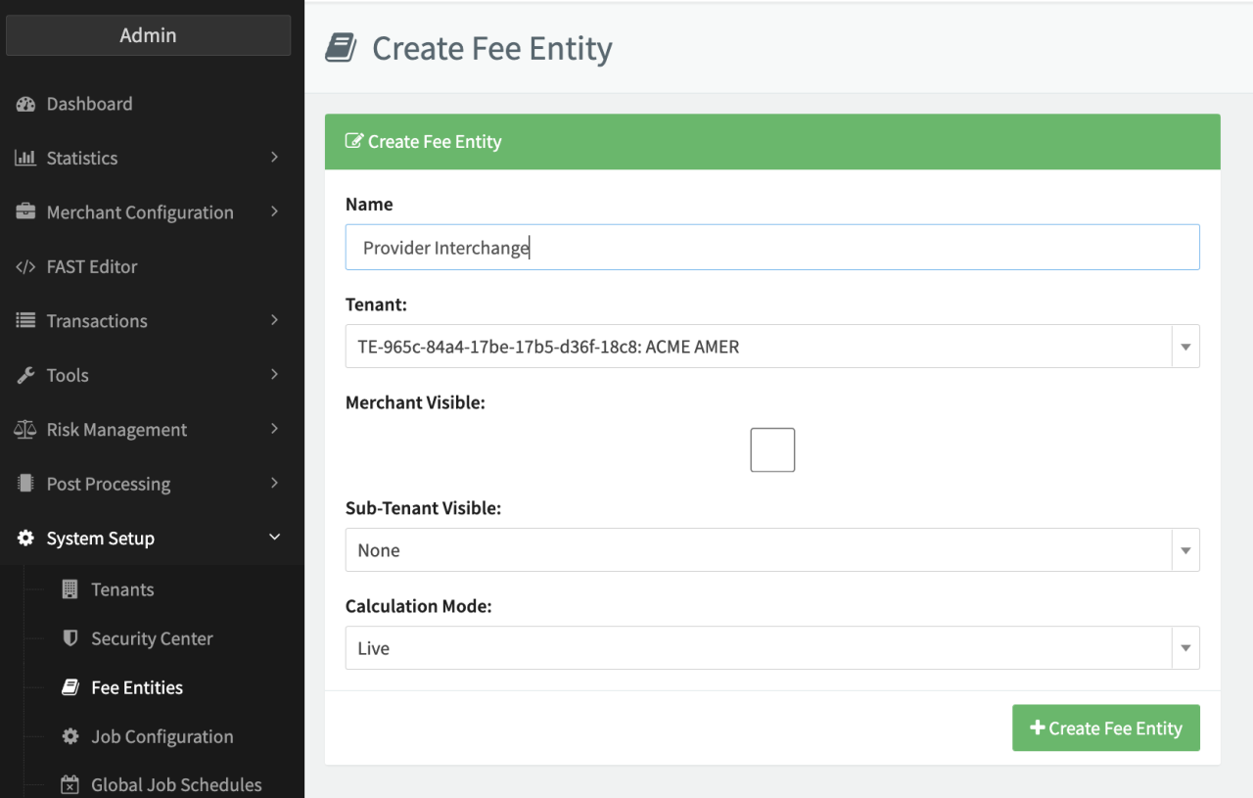Click the Tenants building icon
Screen dimensions: 1253x798
[70, 589]
